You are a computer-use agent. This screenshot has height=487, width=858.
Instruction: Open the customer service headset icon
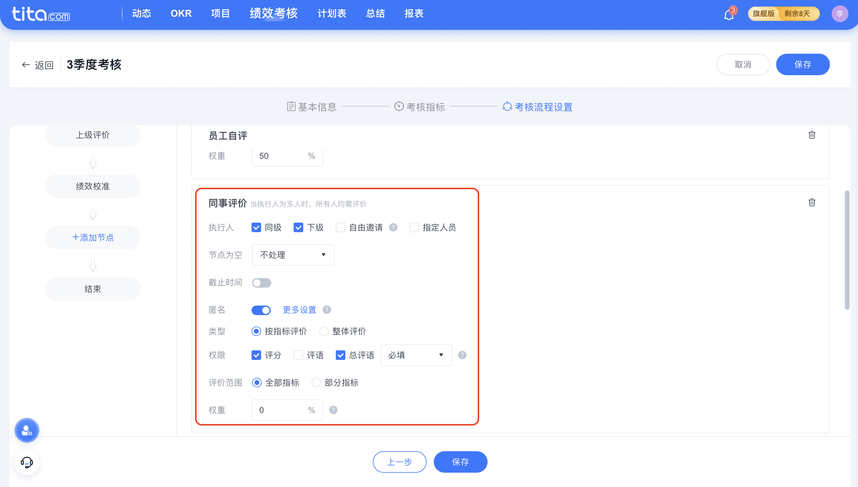27,463
